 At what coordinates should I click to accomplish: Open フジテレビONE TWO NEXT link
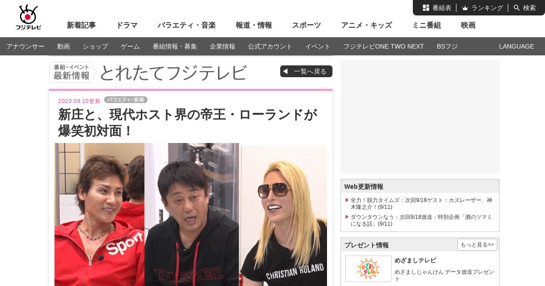tap(384, 46)
